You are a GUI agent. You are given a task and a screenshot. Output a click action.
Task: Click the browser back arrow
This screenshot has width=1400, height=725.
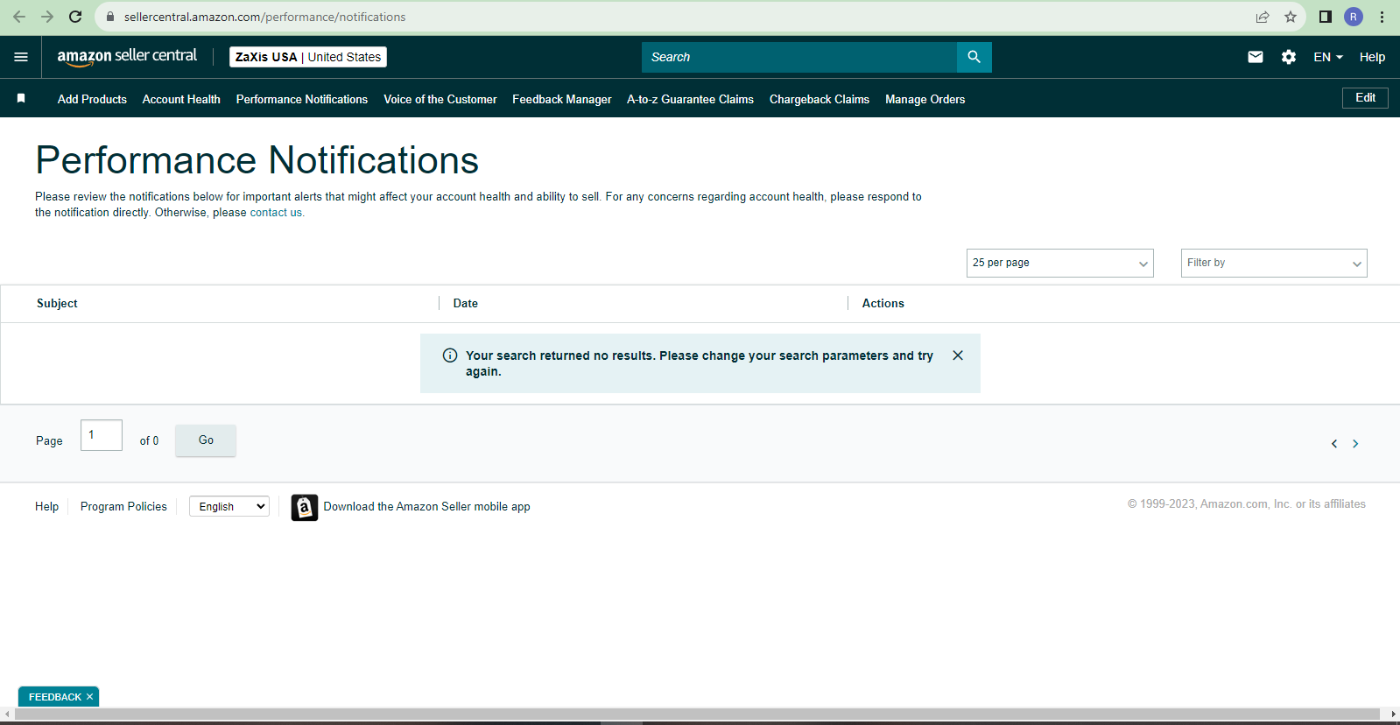tap(19, 17)
